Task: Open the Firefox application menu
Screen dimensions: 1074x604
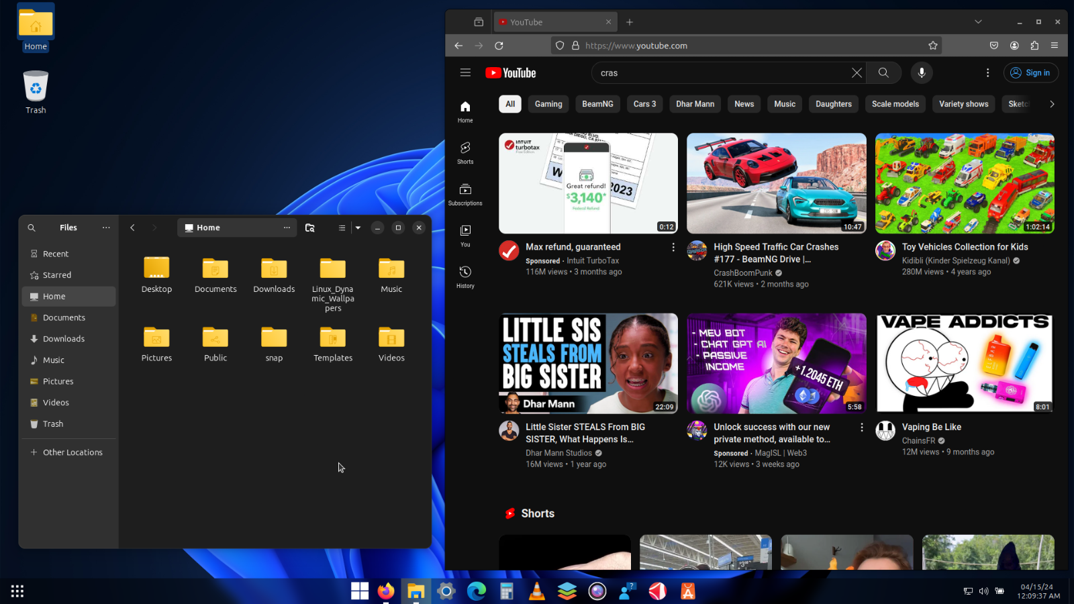Action: tap(1055, 46)
